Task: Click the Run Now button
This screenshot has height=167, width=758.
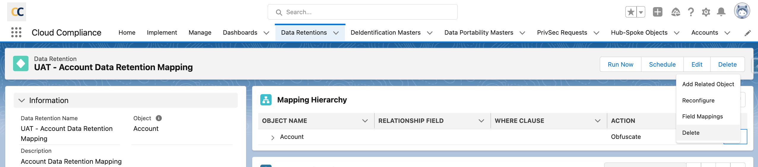Action: point(620,65)
